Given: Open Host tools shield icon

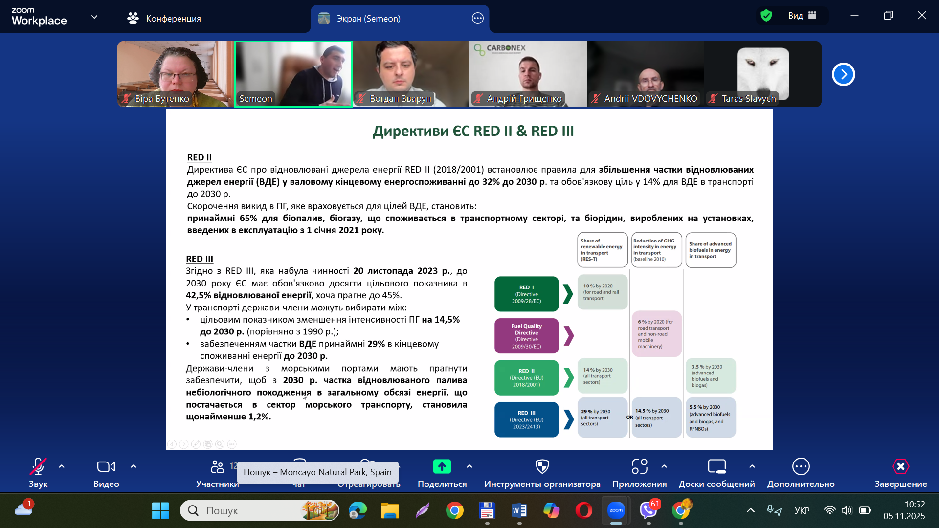Looking at the screenshot, I should (542, 467).
